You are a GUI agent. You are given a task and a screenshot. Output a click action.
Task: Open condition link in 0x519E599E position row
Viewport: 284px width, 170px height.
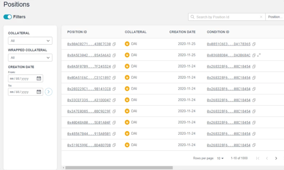pyautogui.click(x=229, y=145)
